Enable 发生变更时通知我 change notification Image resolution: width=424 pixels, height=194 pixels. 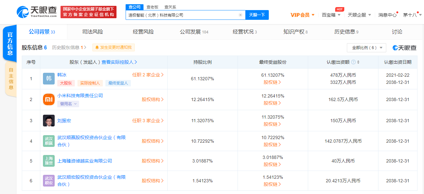[114, 47]
